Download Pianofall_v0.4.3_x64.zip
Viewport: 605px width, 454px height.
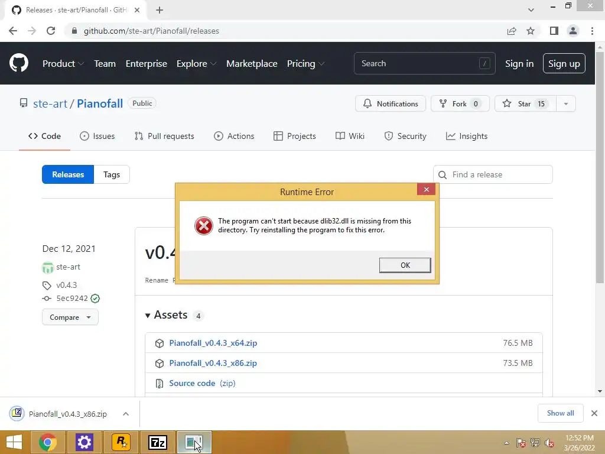click(x=213, y=343)
